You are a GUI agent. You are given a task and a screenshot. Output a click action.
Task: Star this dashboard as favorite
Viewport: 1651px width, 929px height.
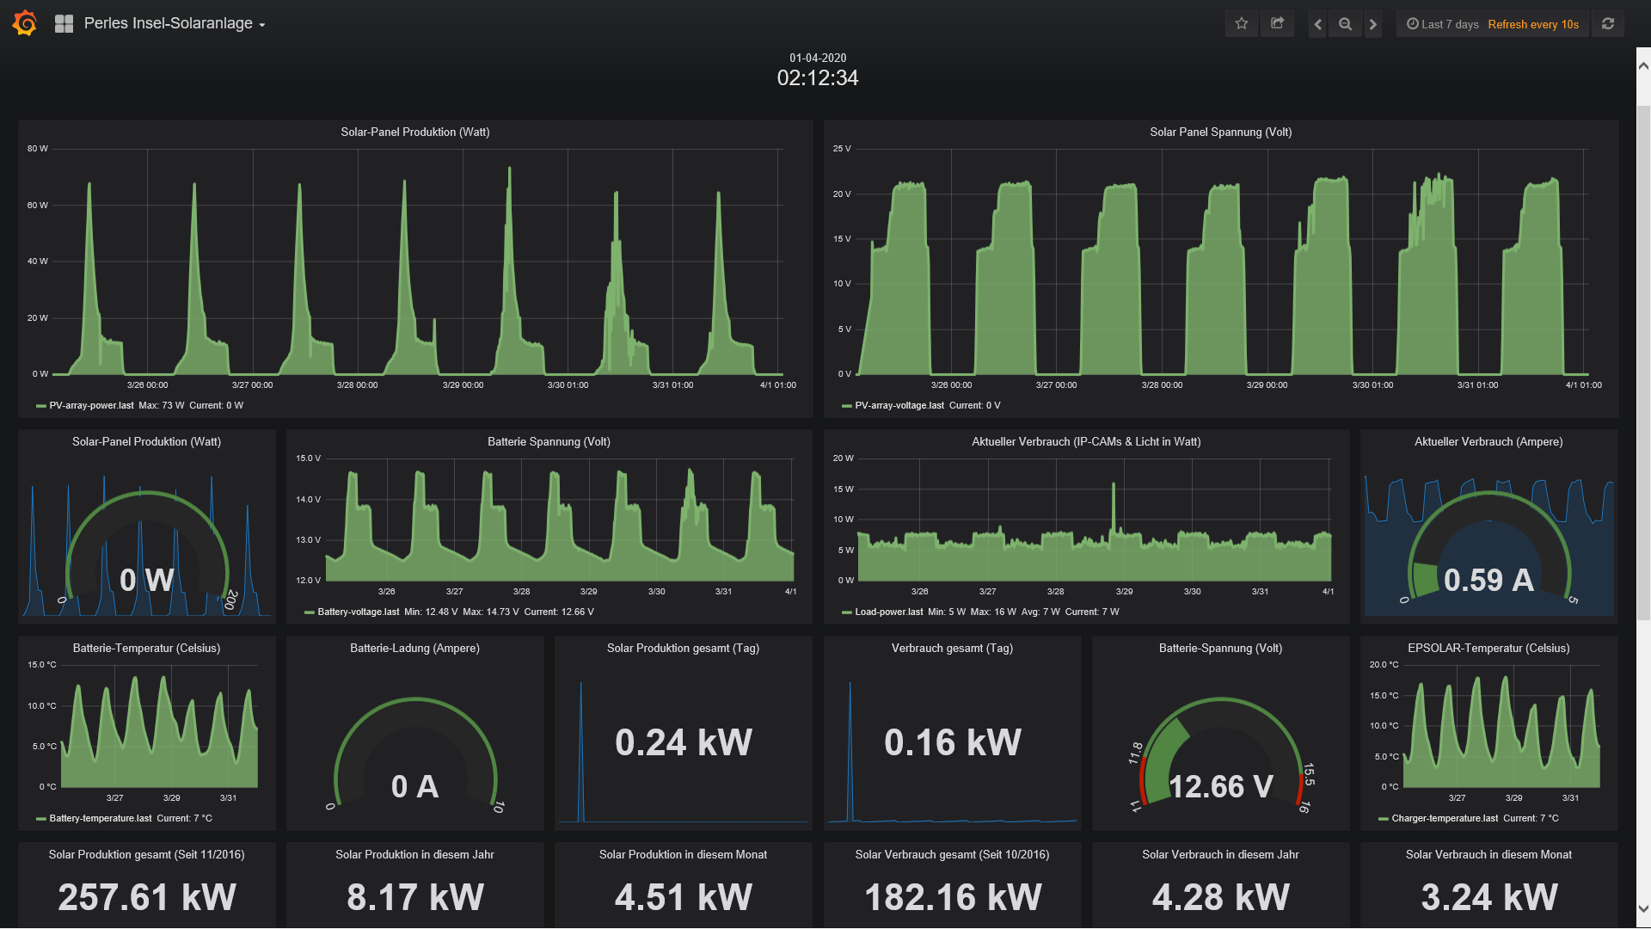[1241, 24]
